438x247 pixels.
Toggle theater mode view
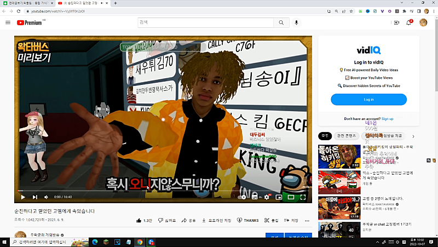[291, 197]
